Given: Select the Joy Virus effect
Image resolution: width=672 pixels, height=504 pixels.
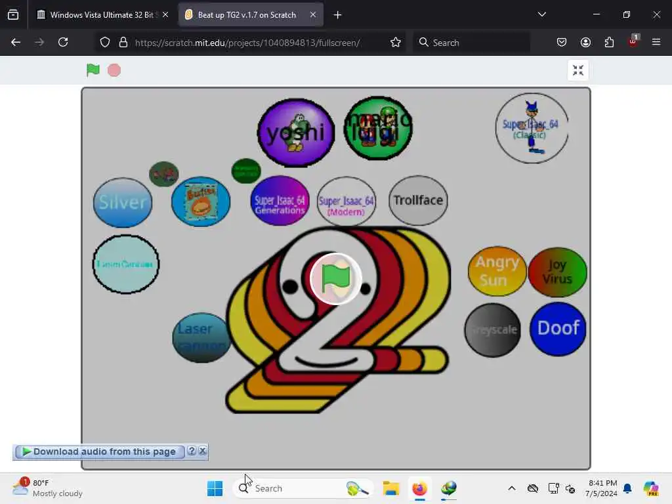Looking at the screenshot, I should tap(557, 272).
